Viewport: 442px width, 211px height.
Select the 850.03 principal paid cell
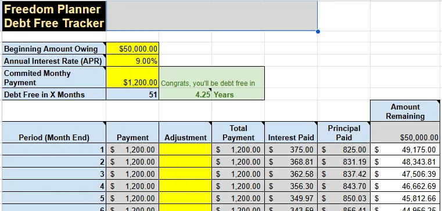click(x=344, y=198)
